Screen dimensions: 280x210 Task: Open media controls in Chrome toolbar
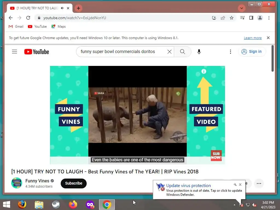pyautogui.click(x=242, y=18)
